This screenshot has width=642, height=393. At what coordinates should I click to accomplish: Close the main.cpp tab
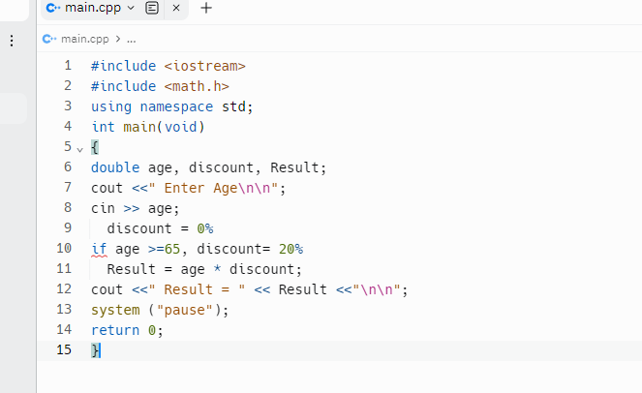click(176, 8)
